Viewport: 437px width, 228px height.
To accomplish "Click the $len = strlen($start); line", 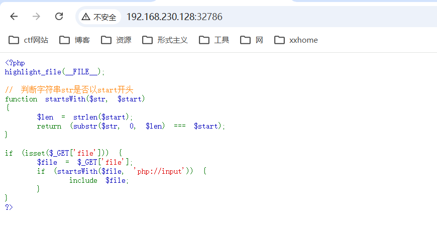I will (85, 117).
